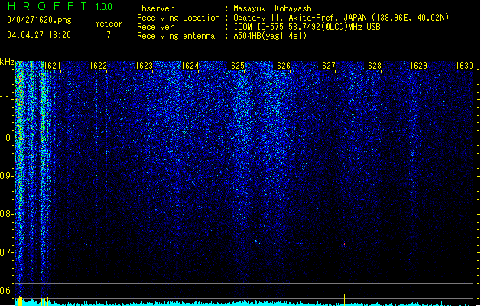Click the 1625 time axis marker
The height and width of the screenshot is (306, 481).
point(236,66)
